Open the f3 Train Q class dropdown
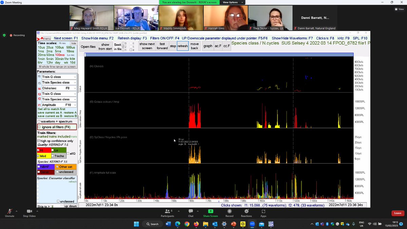The image size is (407, 229). pos(59,94)
